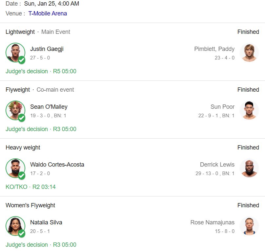Click the Women's Flyweight bout heading
The height and width of the screenshot is (251, 265).
(x=30, y=205)
